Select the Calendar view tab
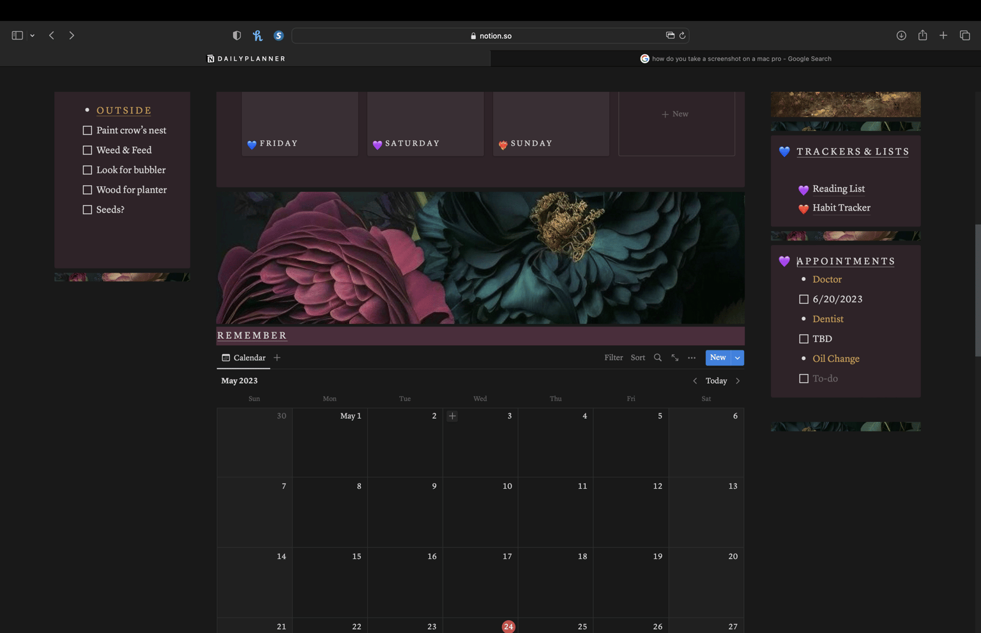Image resolution: width=981 pixels, height=633 pixels. coord(243,358)
